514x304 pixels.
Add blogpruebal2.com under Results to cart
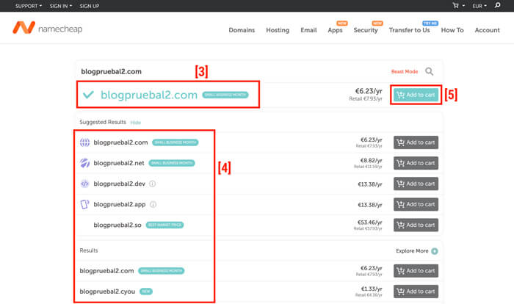coord(416,271)
